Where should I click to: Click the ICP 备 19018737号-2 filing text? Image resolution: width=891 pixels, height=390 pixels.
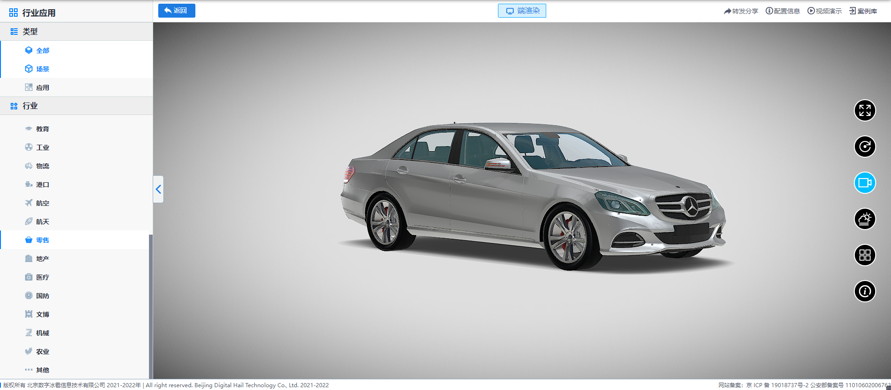pyautogui.click(x=781, y=385)
